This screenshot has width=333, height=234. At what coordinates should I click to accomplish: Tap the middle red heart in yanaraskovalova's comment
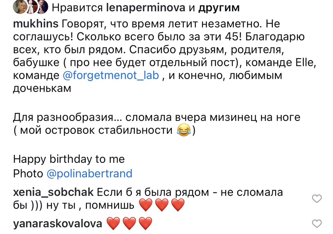[129, 224]
